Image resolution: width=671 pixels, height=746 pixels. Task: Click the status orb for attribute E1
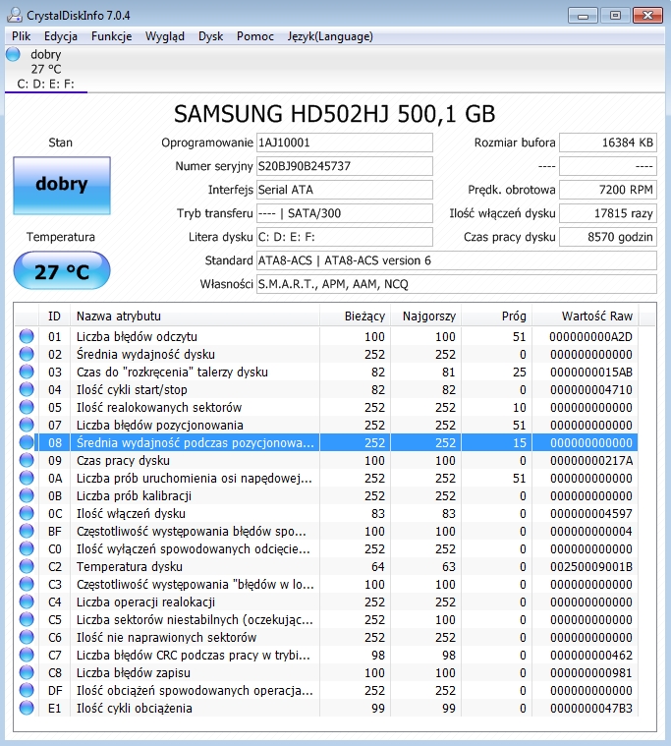[27, 708]
